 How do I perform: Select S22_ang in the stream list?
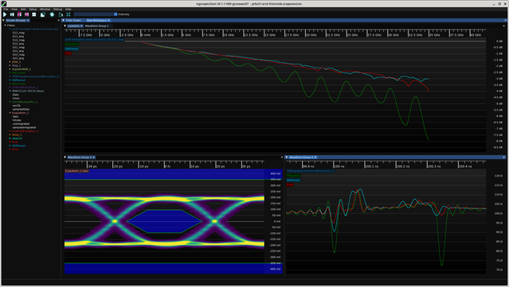tap(18, 58)
